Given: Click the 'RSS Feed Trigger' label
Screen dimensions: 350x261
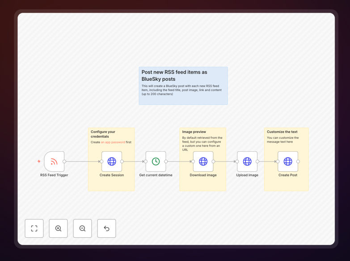Looking at the screenshot, I should [54, 175].
